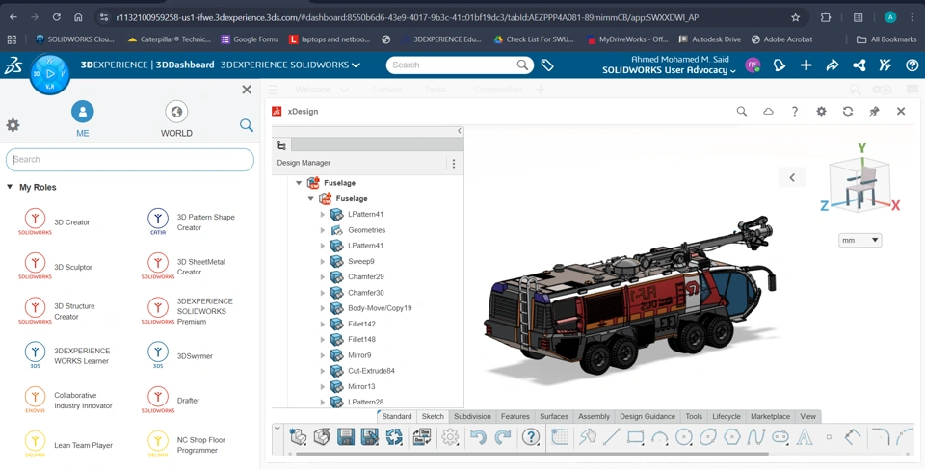Open roles panel settings gear

tap(13, 125)
